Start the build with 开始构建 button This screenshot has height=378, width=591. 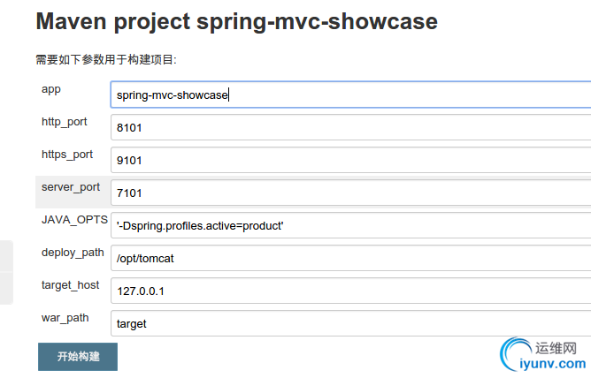click(78, 357)
